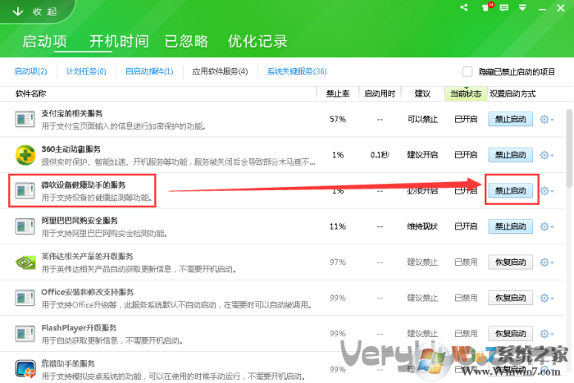
Task: Click 禁止启动 for 微软设备健康助手的服务
Action: tap(510, 191)
